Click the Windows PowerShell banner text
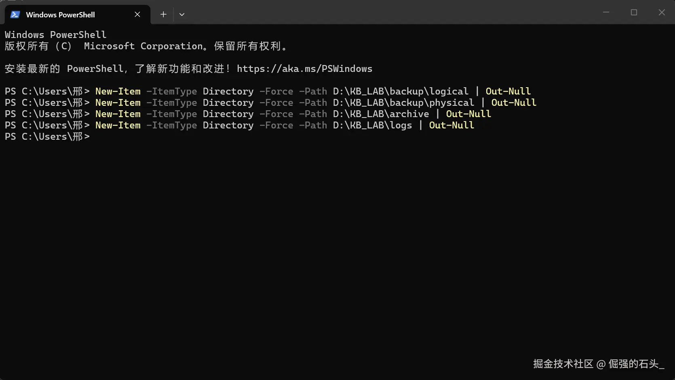The width and height of the screenshot is (675, 380). (55, 35)
